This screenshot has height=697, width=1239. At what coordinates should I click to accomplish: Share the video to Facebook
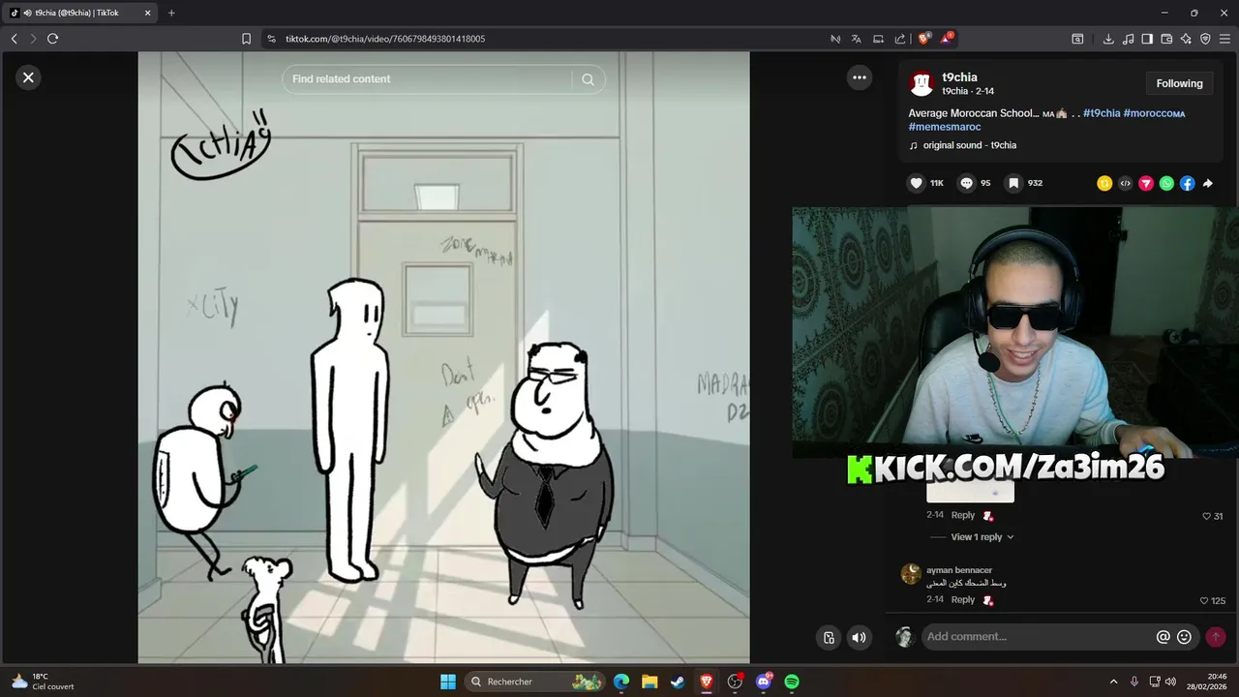(1187, 183)
